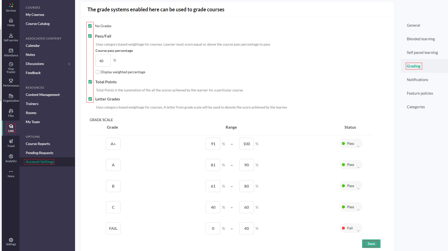Edit the A range minimum field 81
The height and width of the screenshot is (251, 448).
(x=213, y=165)
